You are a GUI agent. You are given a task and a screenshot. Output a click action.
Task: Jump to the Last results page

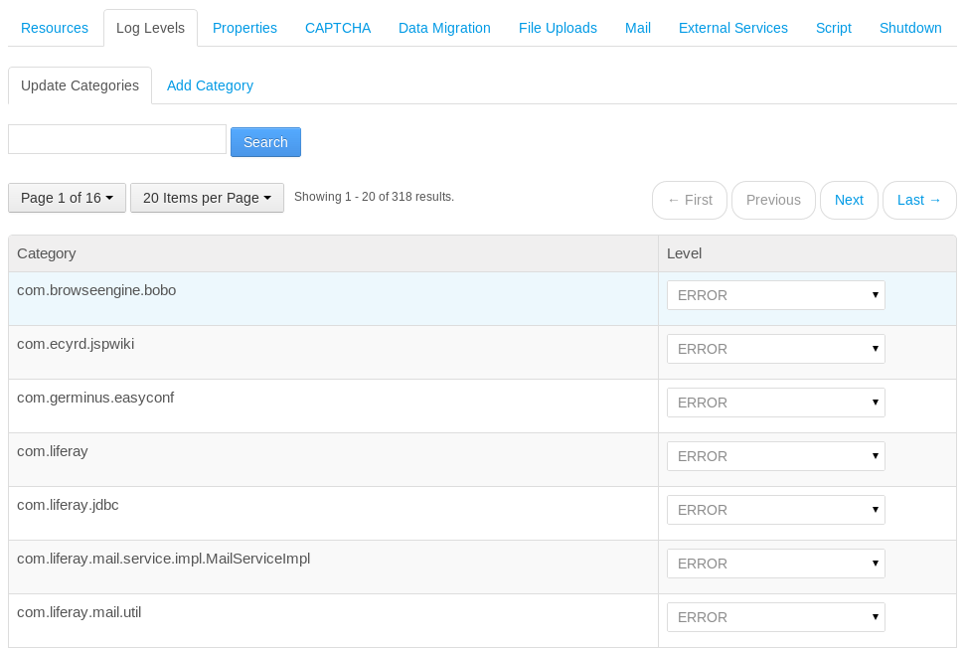click(919, 200)
